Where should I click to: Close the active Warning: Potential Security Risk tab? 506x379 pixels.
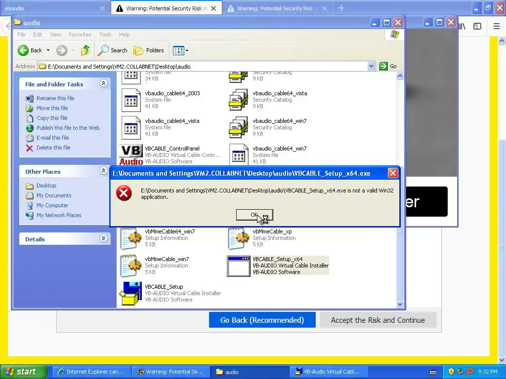[213, 8]
